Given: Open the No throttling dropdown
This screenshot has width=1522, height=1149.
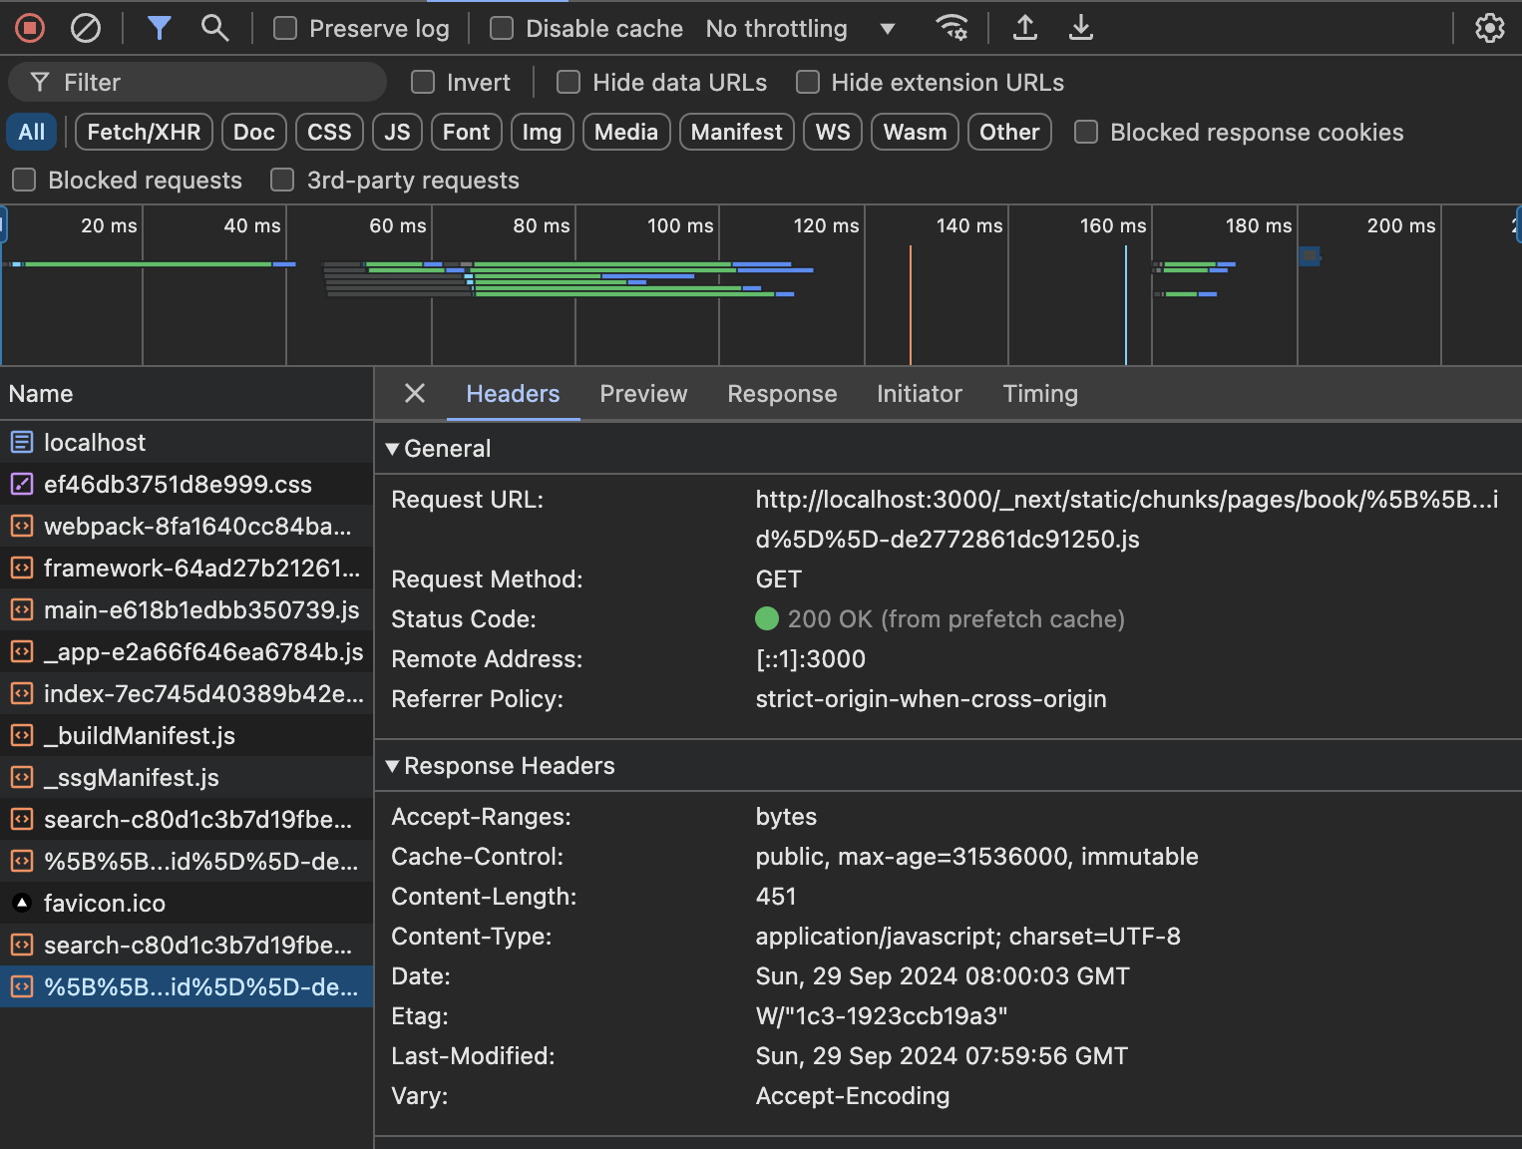Looking at the screenshot, I should tap(800, 29).
